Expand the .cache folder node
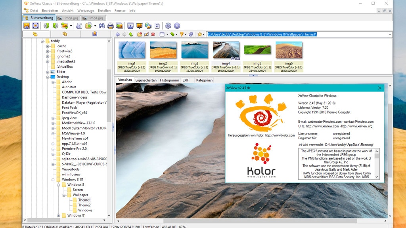This screenshot has width=406, height=228. pyautogui.click(x=48, y=46)
